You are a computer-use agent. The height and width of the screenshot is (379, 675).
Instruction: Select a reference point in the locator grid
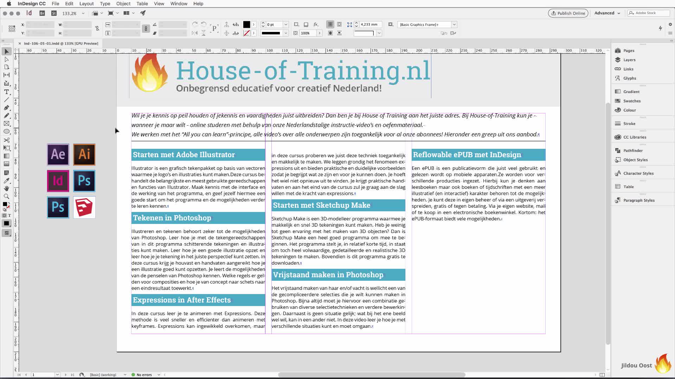(x=12, y=29)
